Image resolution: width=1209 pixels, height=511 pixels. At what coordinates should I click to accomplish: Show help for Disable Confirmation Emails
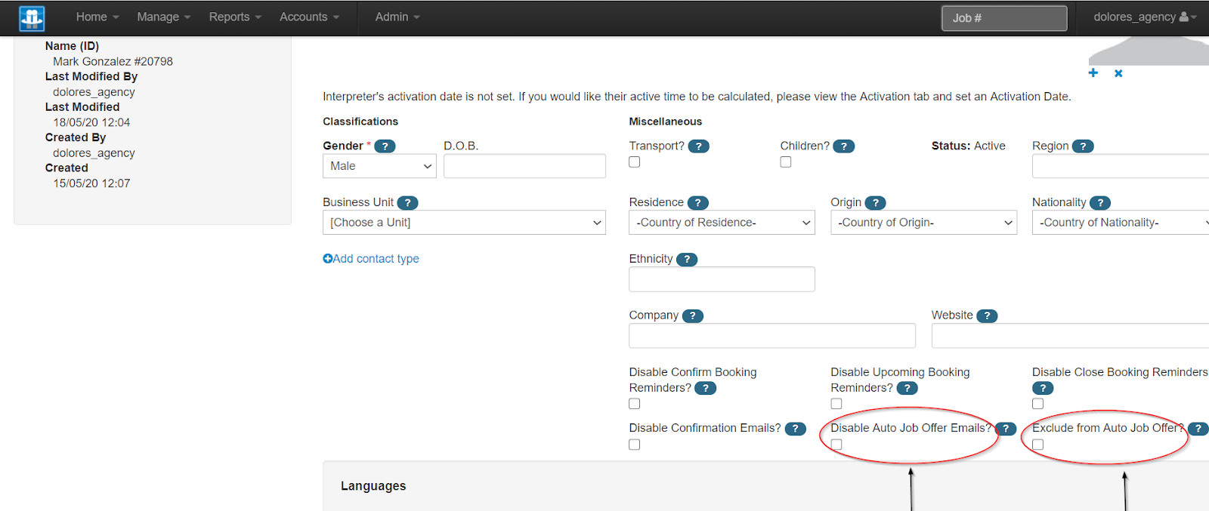(x=795, y=429)
